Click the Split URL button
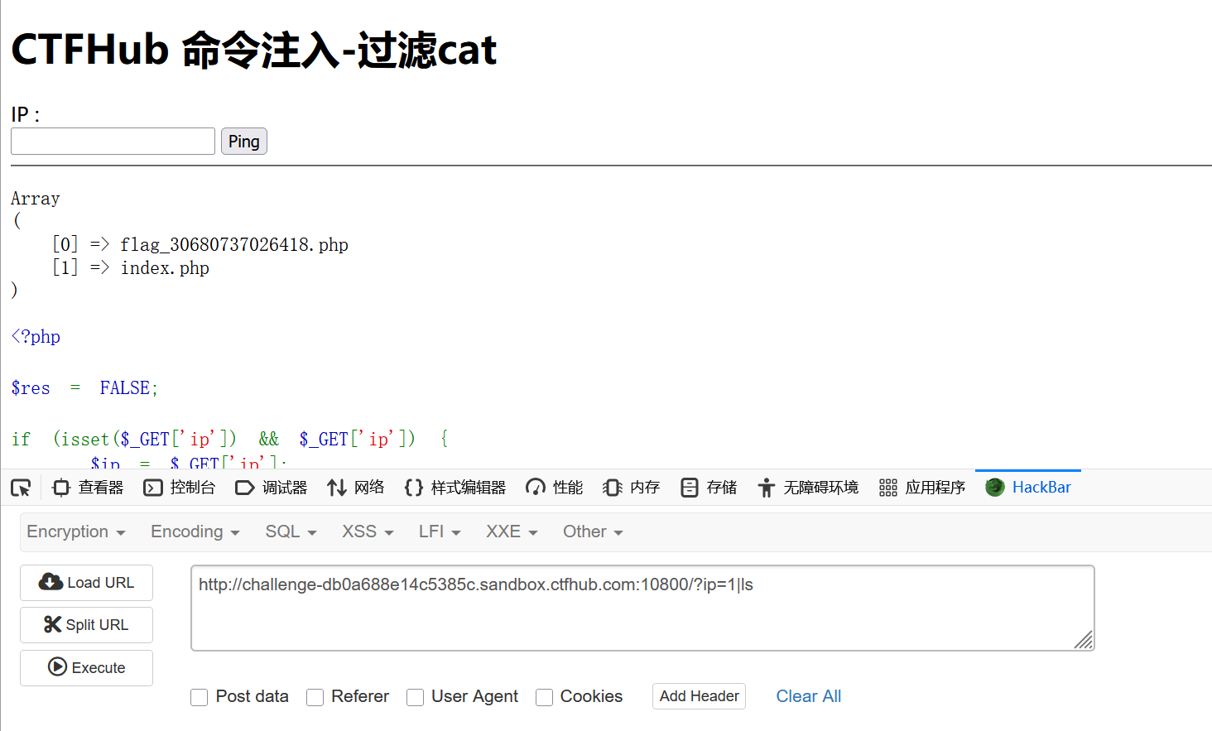Image resolution: width=1212 pixels, height=731 pixels. click(x=86, y=625)
